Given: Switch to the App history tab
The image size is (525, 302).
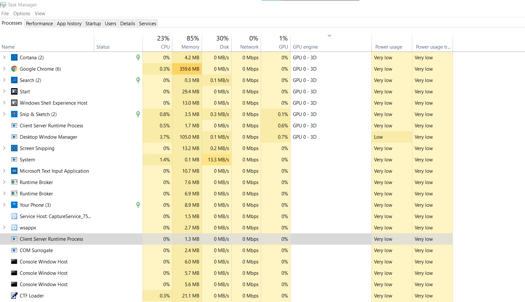Looking at the screenshot, I should (69, 24).
